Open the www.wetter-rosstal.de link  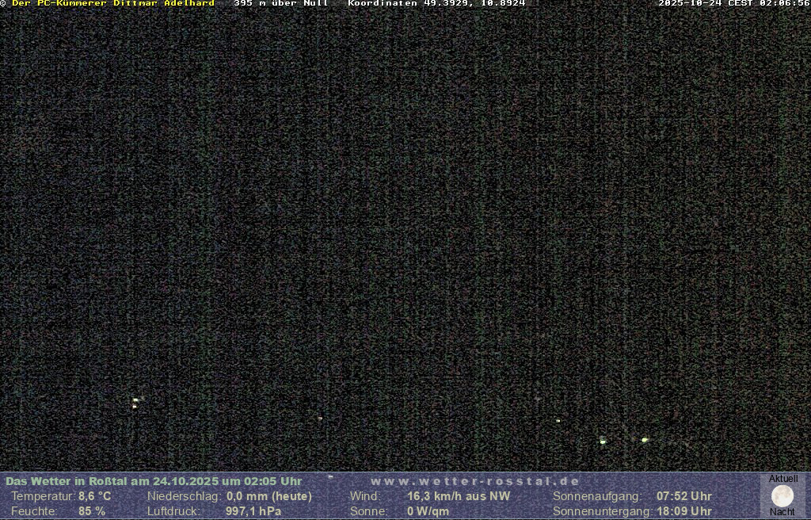[x=475, y=481]
